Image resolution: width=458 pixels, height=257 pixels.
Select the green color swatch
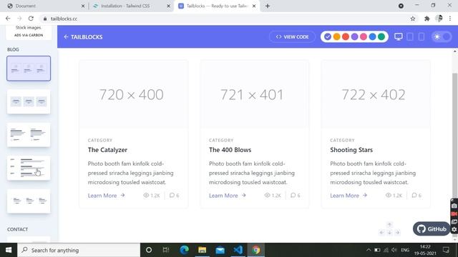[x=381, y=36]
